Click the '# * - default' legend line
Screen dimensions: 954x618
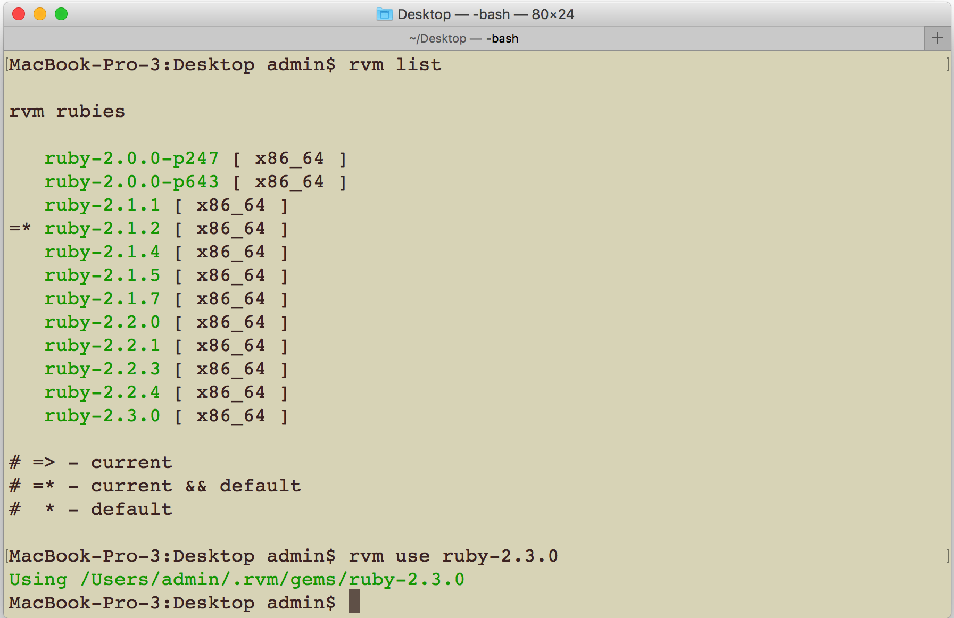point(90,508)
